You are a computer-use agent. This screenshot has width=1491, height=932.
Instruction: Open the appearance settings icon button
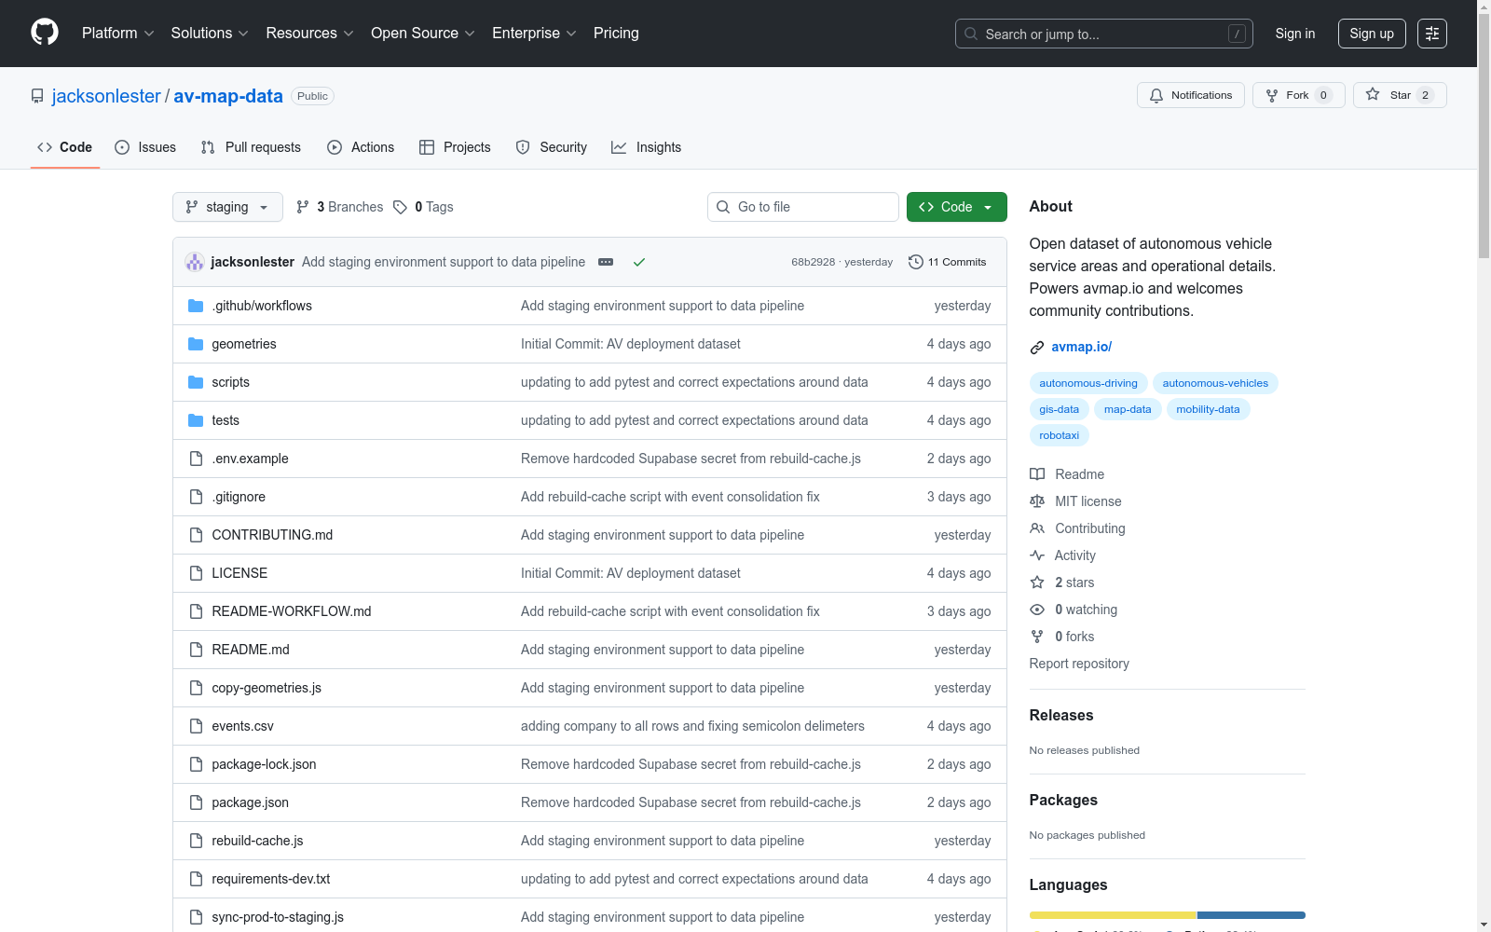[1432, 34]
